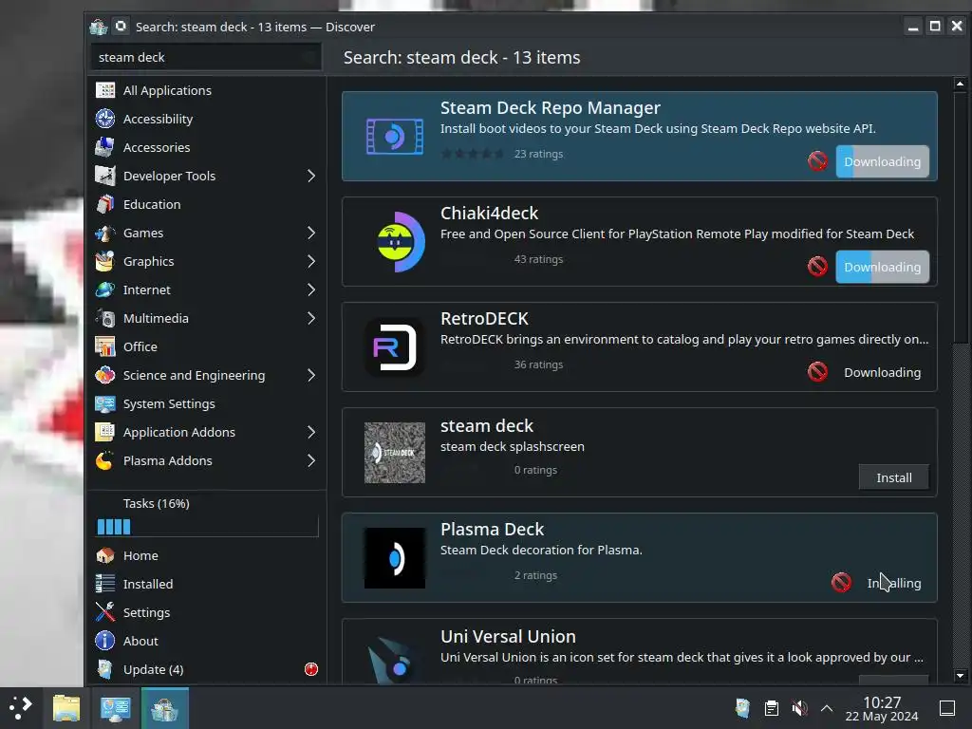The height and width of the screenshot is (729, 972).
Task: Expand the Multimedia subcategories arrow
Action: click(x=311, y=319)
